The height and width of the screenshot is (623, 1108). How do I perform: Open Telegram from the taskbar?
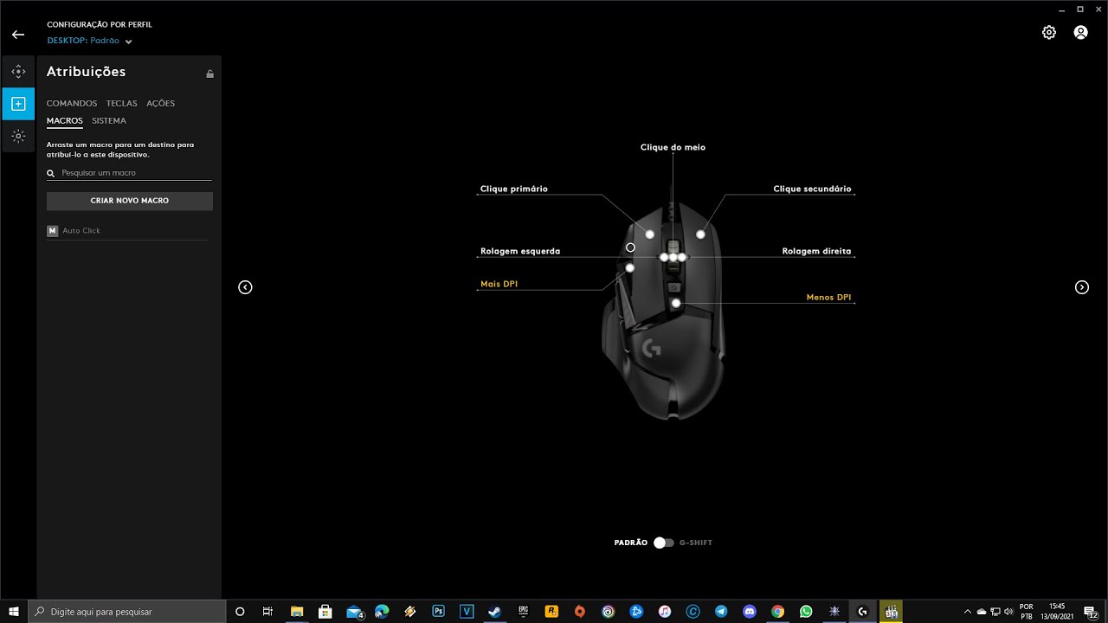click(x=721, y=611)
